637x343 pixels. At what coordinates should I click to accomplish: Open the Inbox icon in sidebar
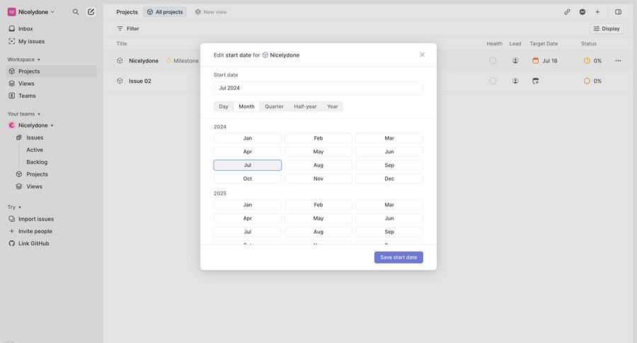click(x=12, y=28)
